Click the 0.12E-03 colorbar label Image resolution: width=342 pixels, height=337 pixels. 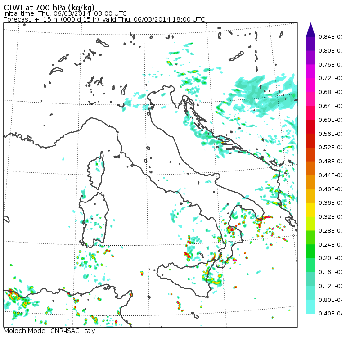tap(330, 286)
